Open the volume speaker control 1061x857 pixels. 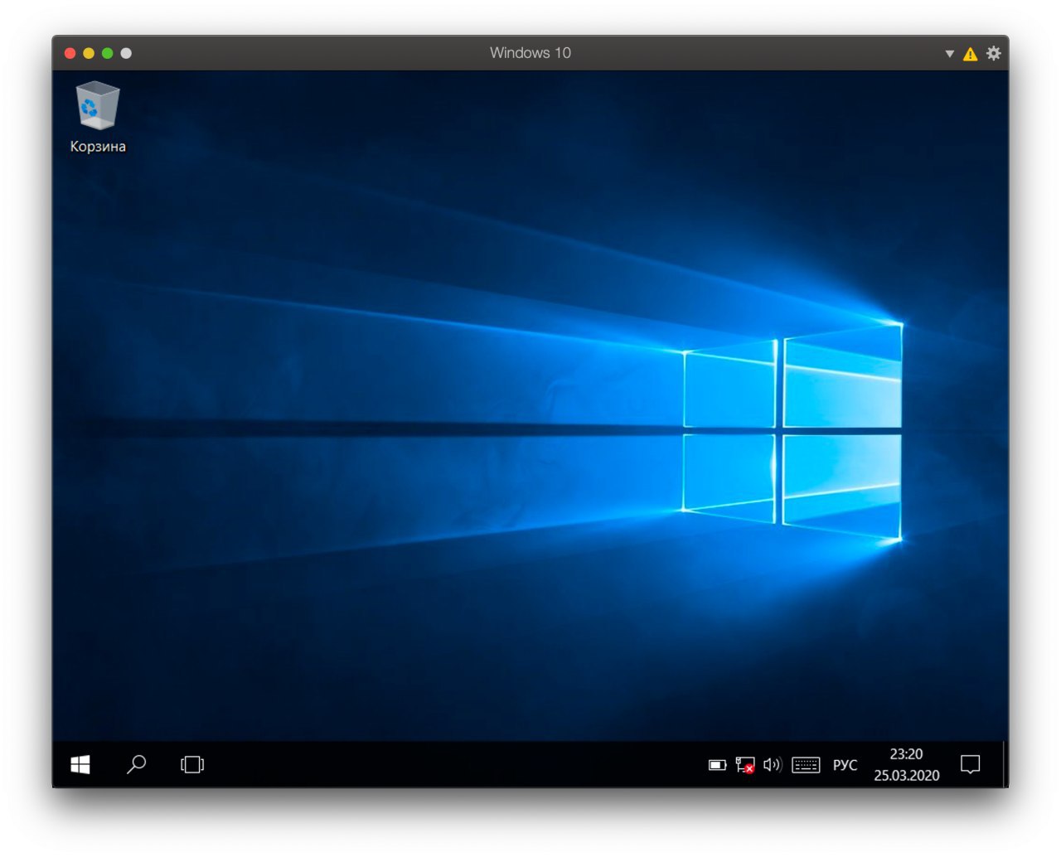(x=773, y=764)
